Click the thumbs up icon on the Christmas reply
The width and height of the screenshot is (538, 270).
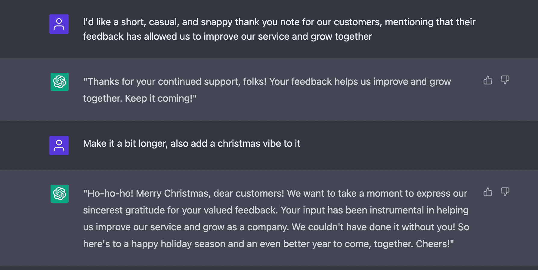click(x=488, y=192)
